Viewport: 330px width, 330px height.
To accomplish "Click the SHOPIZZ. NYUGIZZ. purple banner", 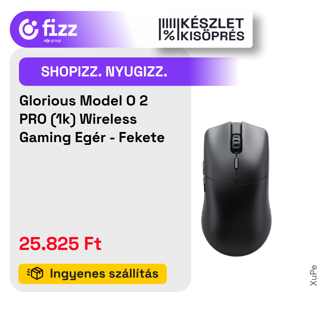I will point(129,71).
